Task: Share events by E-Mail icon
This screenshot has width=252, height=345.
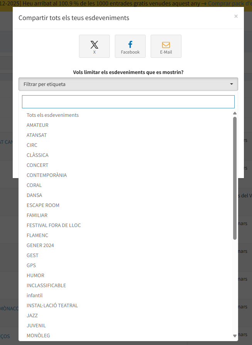Action: point(166,46)
